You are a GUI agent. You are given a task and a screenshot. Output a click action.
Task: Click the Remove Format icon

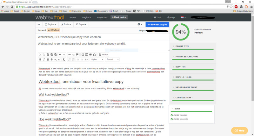coord(64,59)
